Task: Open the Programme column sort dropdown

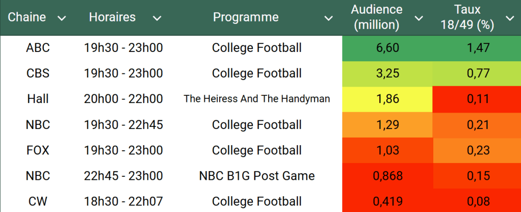Action: (x=329, y=19)
